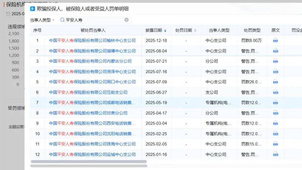Open original document icon for 甘肃分公司 row

[x=275, y=113]
